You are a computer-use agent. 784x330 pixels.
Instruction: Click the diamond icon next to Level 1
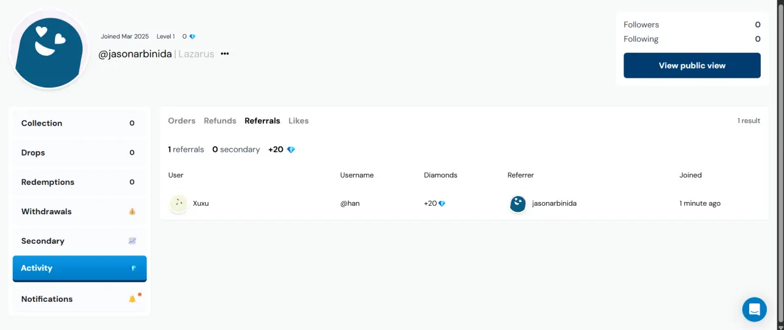tap(192, 37)
